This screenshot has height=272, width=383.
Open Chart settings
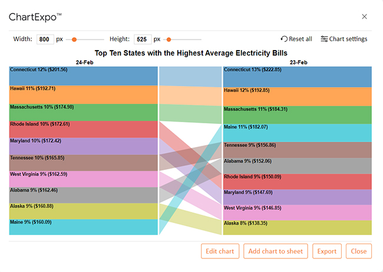[x=344, y=39]
